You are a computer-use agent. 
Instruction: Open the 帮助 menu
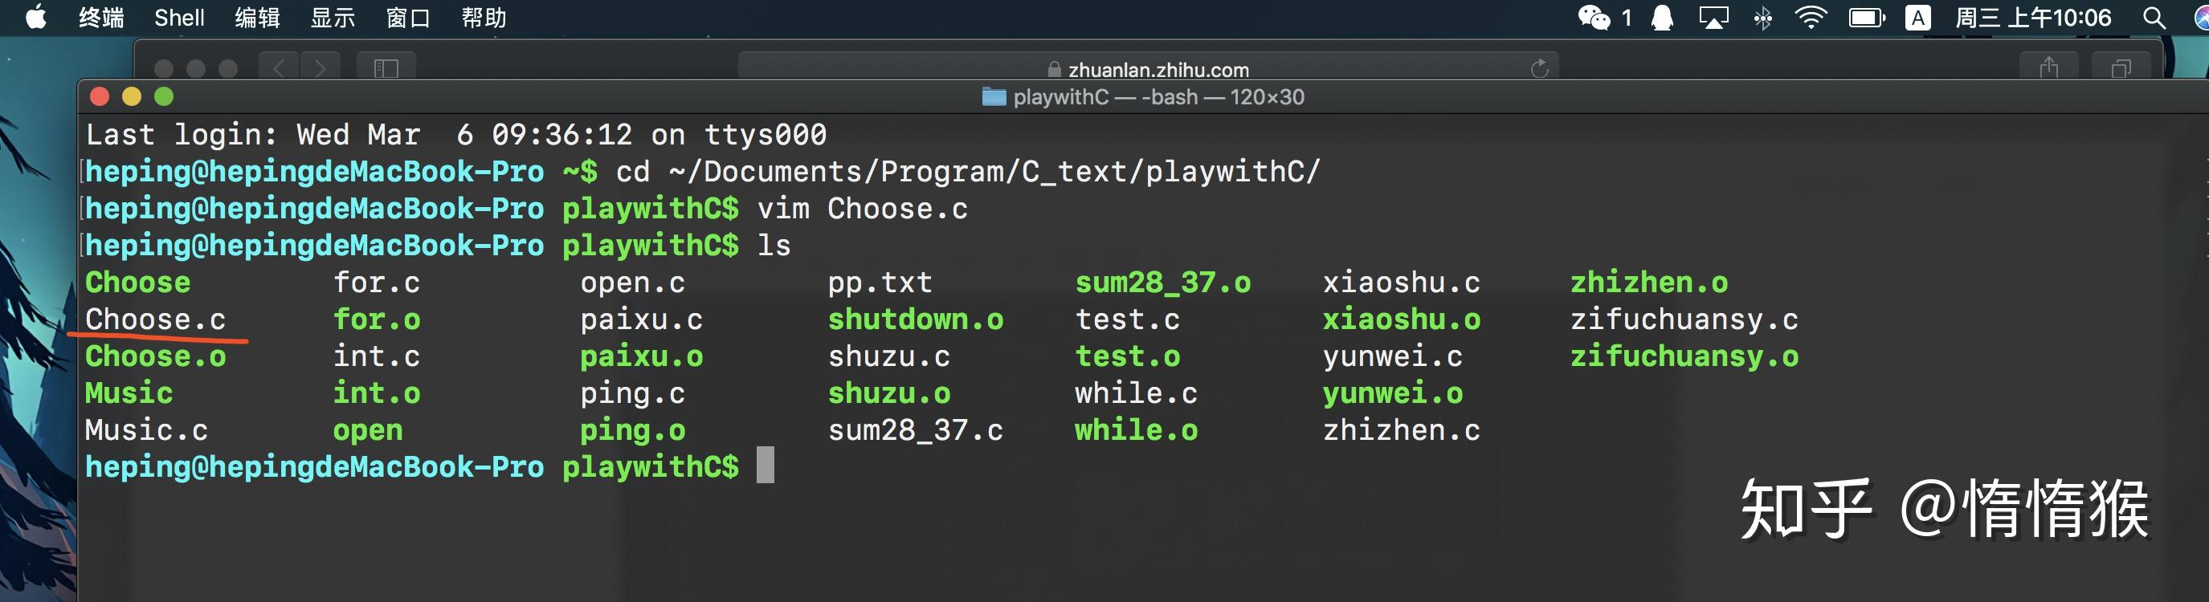coord(484,18)
